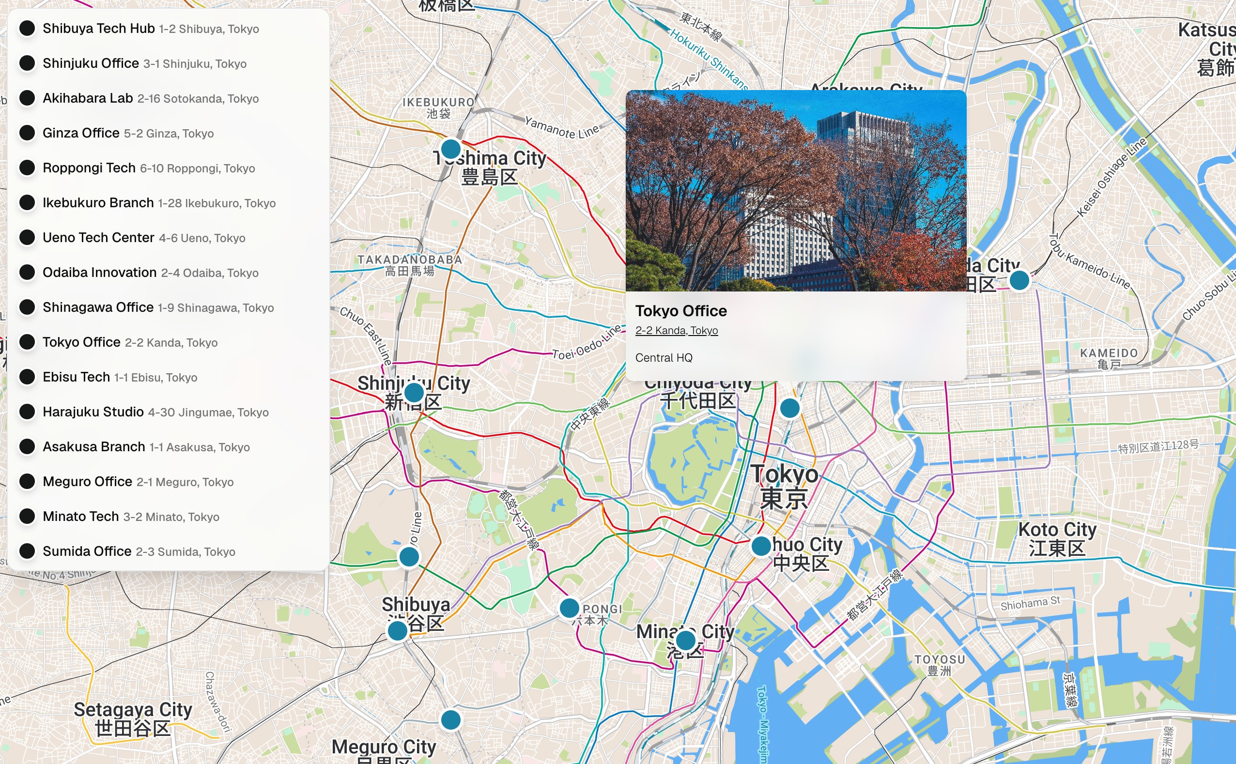The image size is (1236, 764).
Task: Click the black dot beside Shibuya Tech Hub
Action: (x=27, y=28)
